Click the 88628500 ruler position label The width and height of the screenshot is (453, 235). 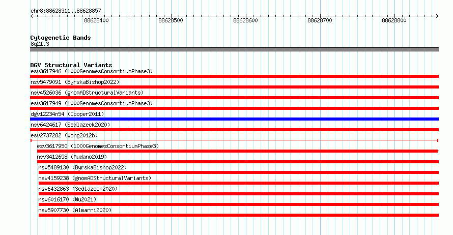(x=171, y=20)
